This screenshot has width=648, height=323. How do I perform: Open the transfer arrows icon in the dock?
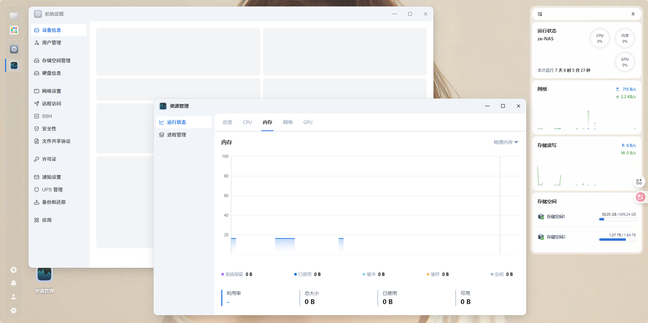click(x=14, y=270)
